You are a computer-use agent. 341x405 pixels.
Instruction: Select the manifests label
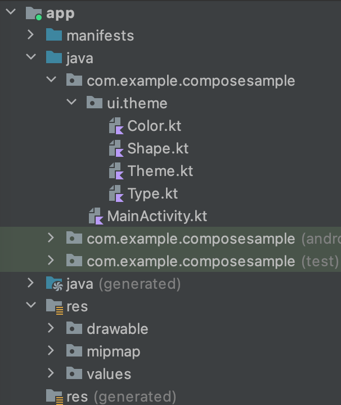100,36
